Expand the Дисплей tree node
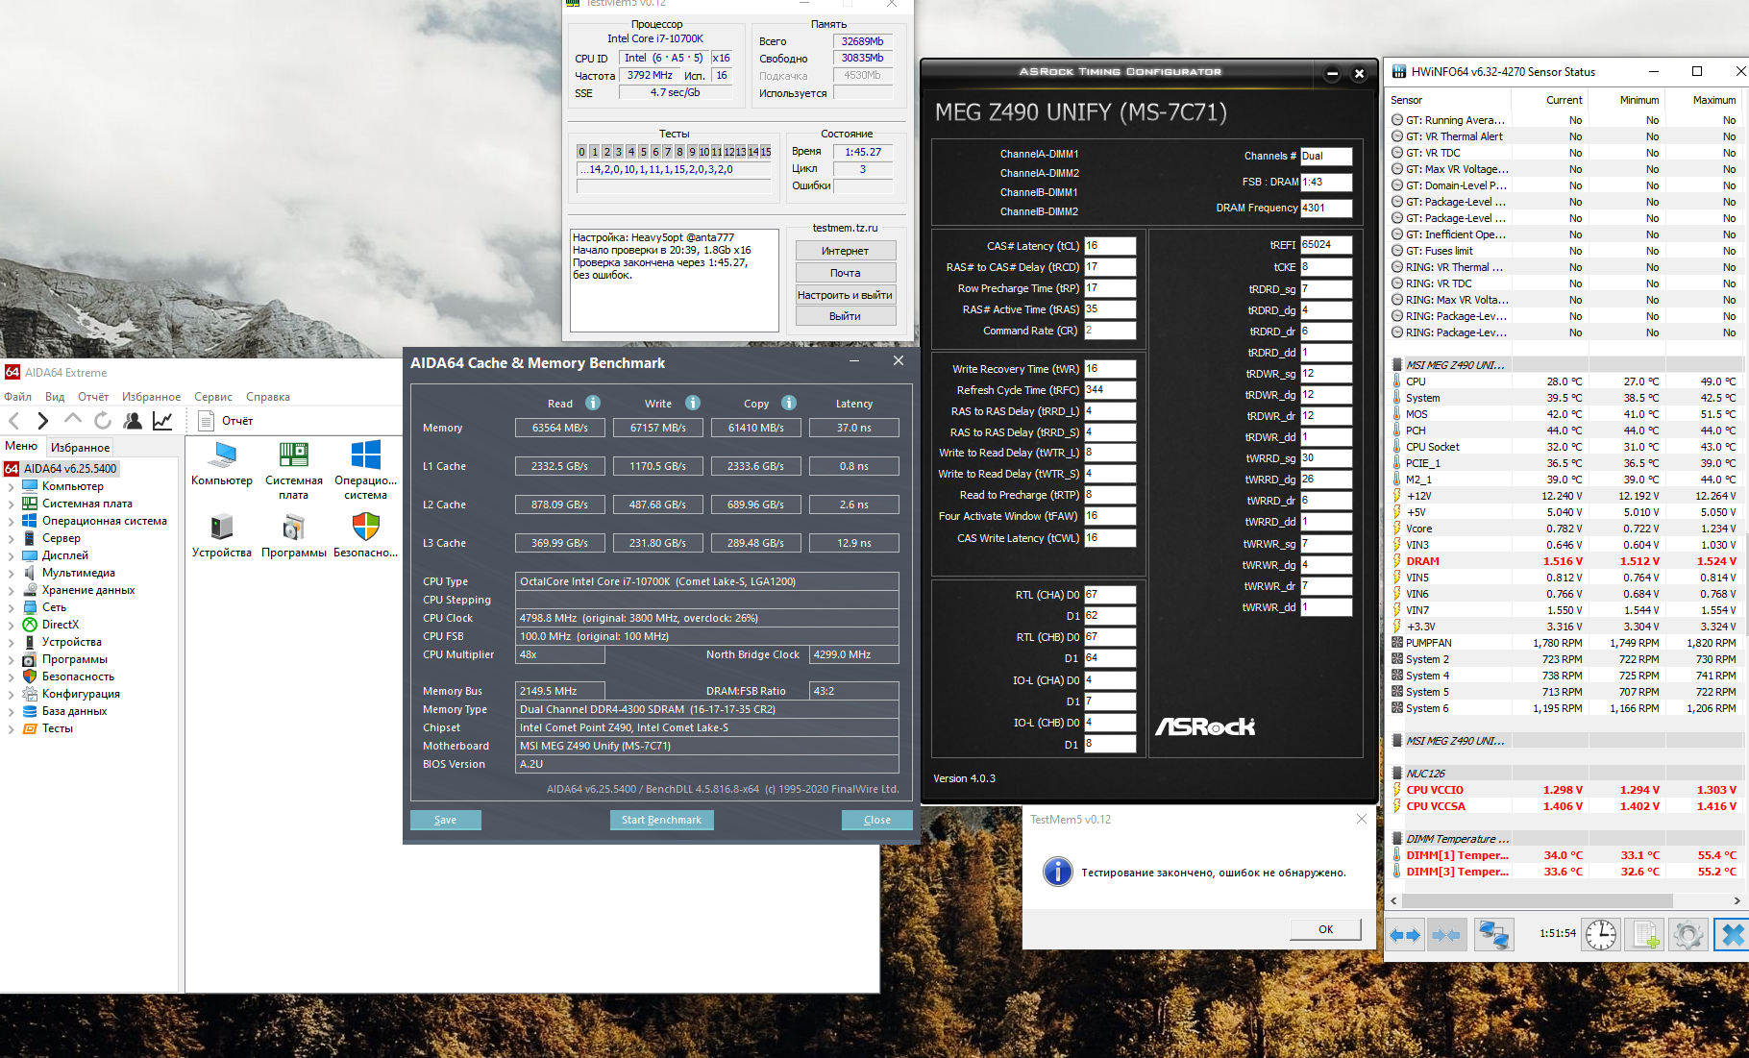The image size is (1749, 1058). click(x=11, y=555)
